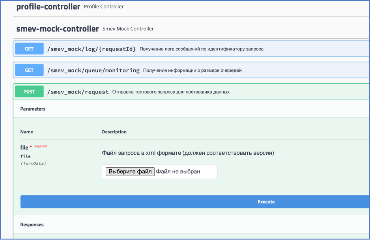The width and height of the screenshot is (370, 240).
Task: Click the Parameters section header
Action: click(x=33, y=109)
